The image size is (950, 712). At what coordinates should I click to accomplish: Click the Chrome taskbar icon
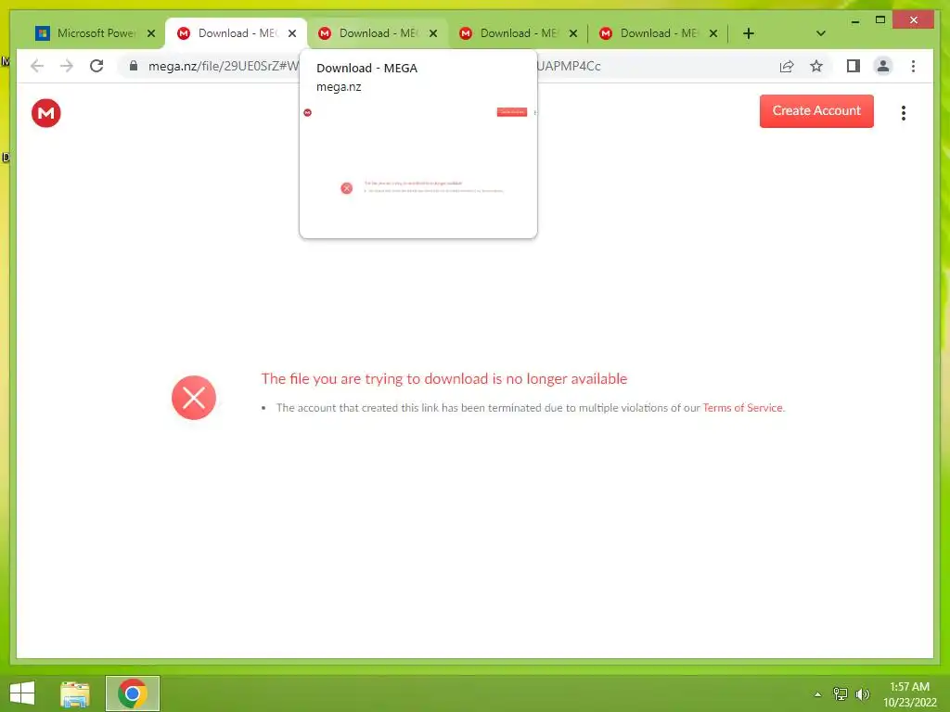133,693
